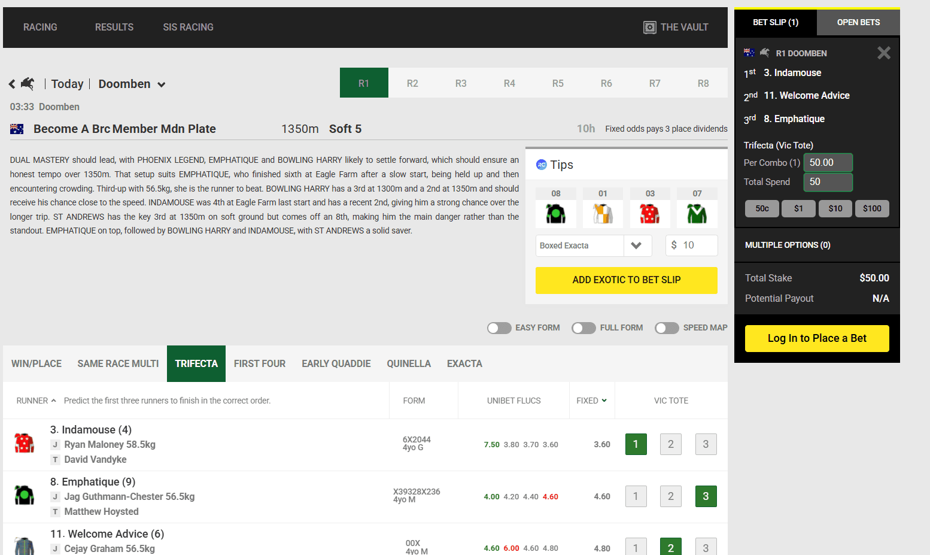This screenshot has height=555, width=930.
Task: Click Add Exotic to Bet Slip button
Action: [627, 280]
